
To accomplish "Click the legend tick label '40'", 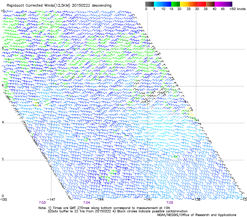I will (214, 9).
